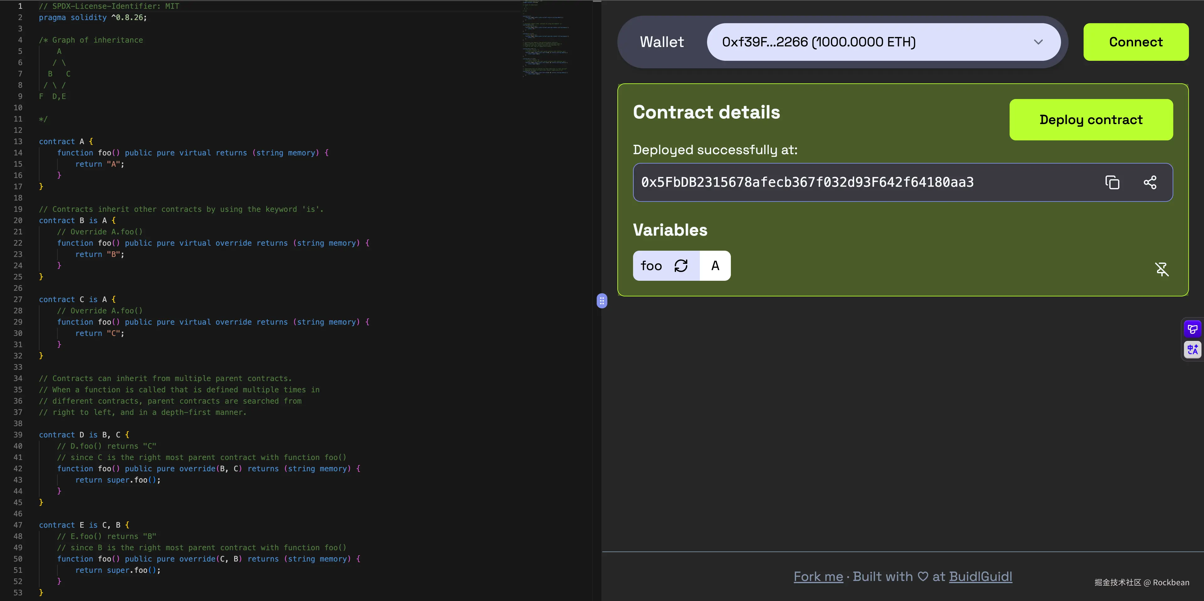The width and height of the screenshot is (1204, 601).
Task: Click the foo result value A
Action: click(715, 266)
